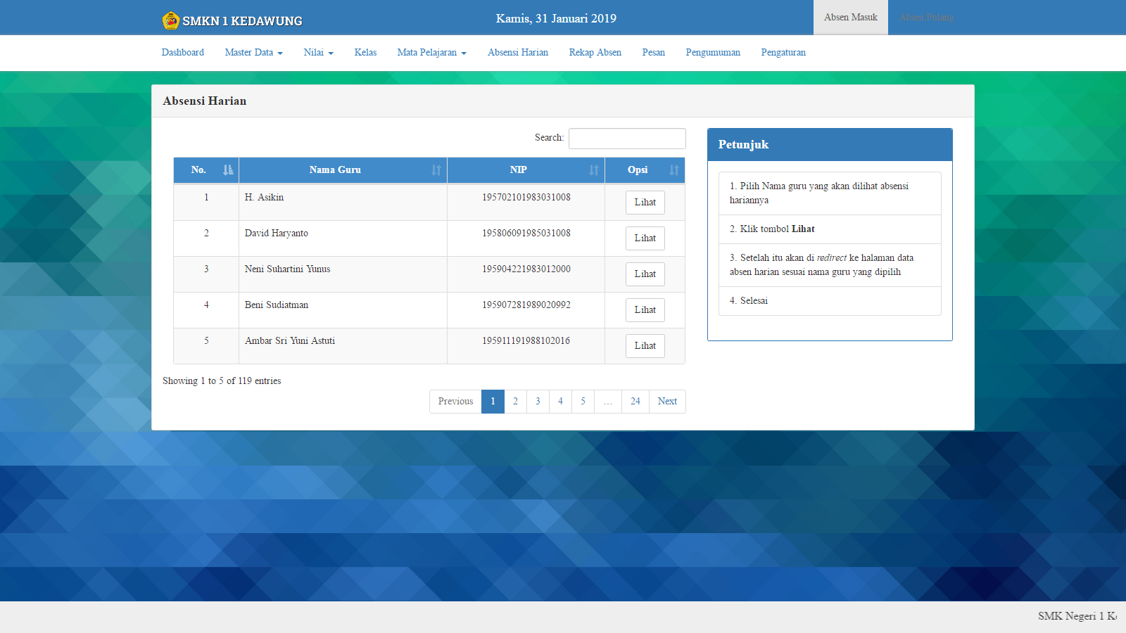
Task: Navigate to the Dashboard
Action: tap(182, 52)
